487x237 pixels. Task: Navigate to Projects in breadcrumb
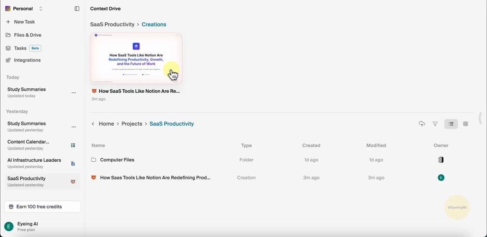pos(132,124)
